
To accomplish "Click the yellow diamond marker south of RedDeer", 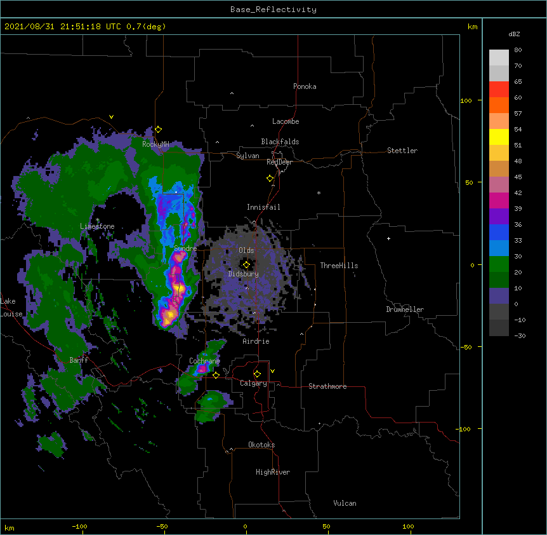I will click(270, 179).
